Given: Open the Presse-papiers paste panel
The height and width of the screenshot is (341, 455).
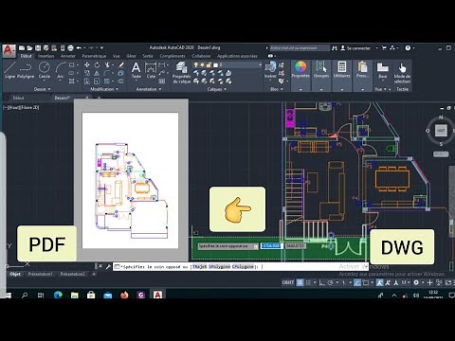Looking at the screenshot, I should coord(362,70).
